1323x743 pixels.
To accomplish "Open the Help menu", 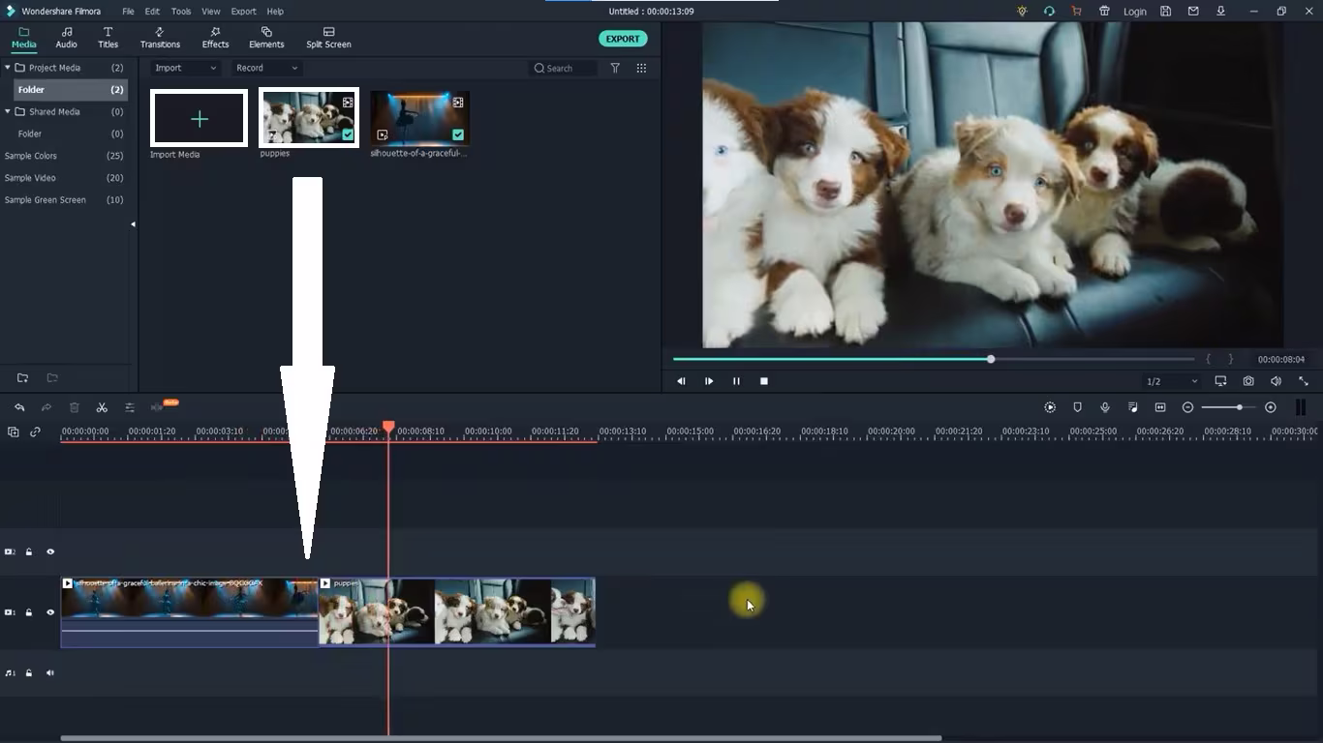I will pyautogui.click(x=275, y=12).
